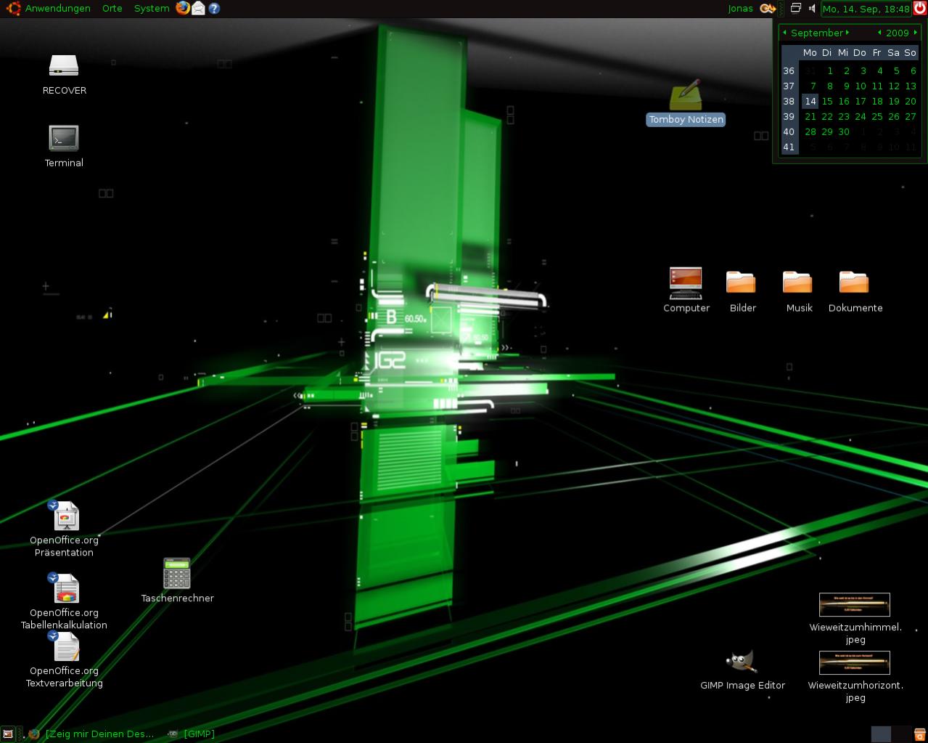This screenshot has width=928, height=743.
Task: Open the Taschenrechner calculator icon
Action: pyautogui.click(x=177, y=574)
